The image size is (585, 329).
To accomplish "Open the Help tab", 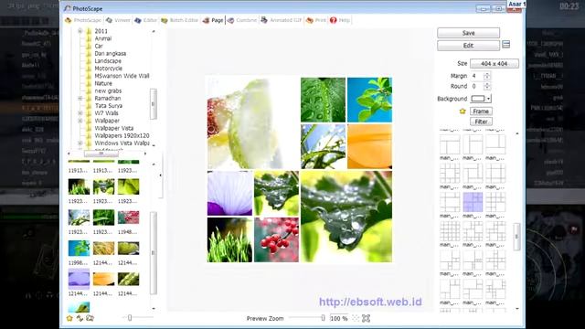I will pyautogui.click(x=339, y=20).
